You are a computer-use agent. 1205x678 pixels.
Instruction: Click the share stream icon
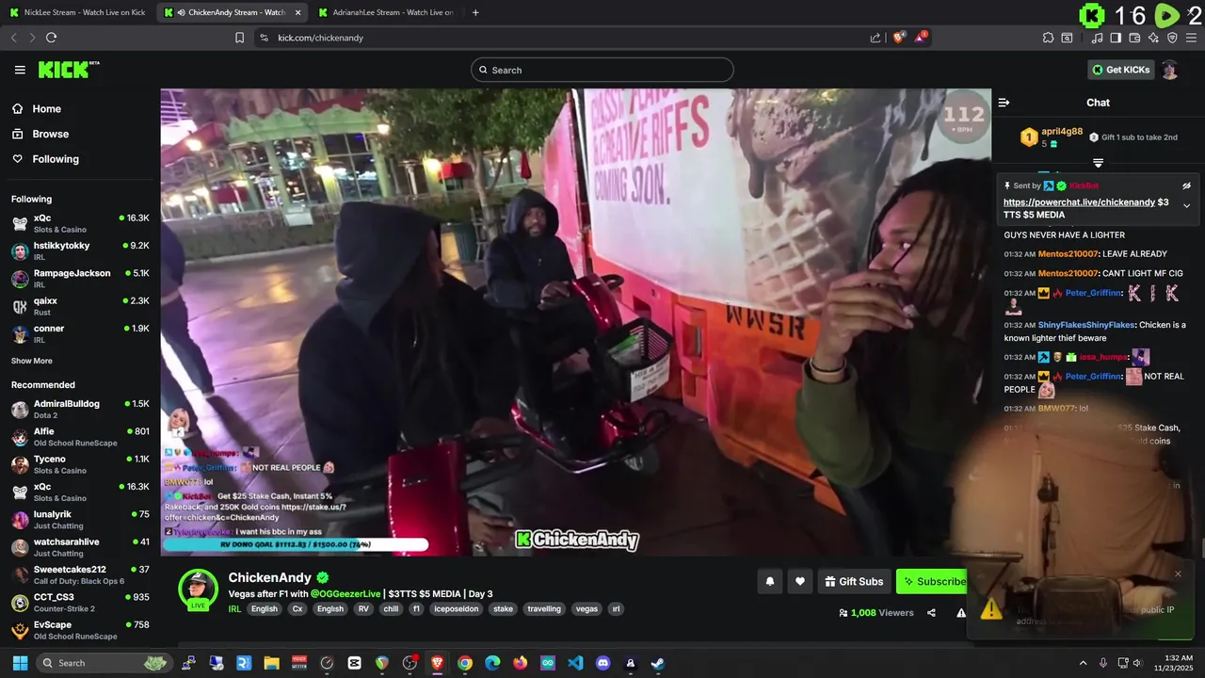[931, 613]
